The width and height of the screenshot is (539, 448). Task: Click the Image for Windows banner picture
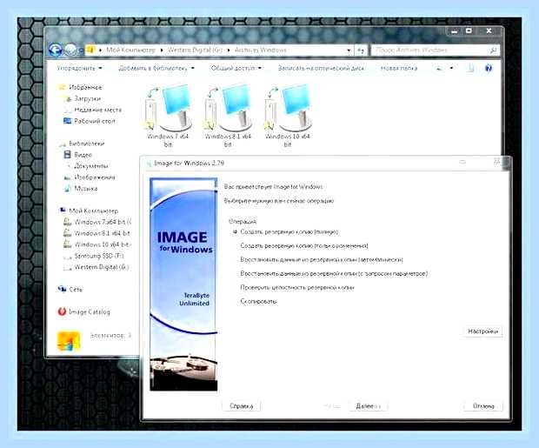(x=183, y=284)
